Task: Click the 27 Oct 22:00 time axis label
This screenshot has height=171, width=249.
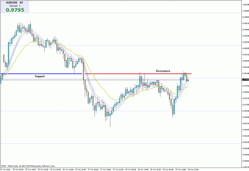Action: pyautogui.click(x=118, y=169)
